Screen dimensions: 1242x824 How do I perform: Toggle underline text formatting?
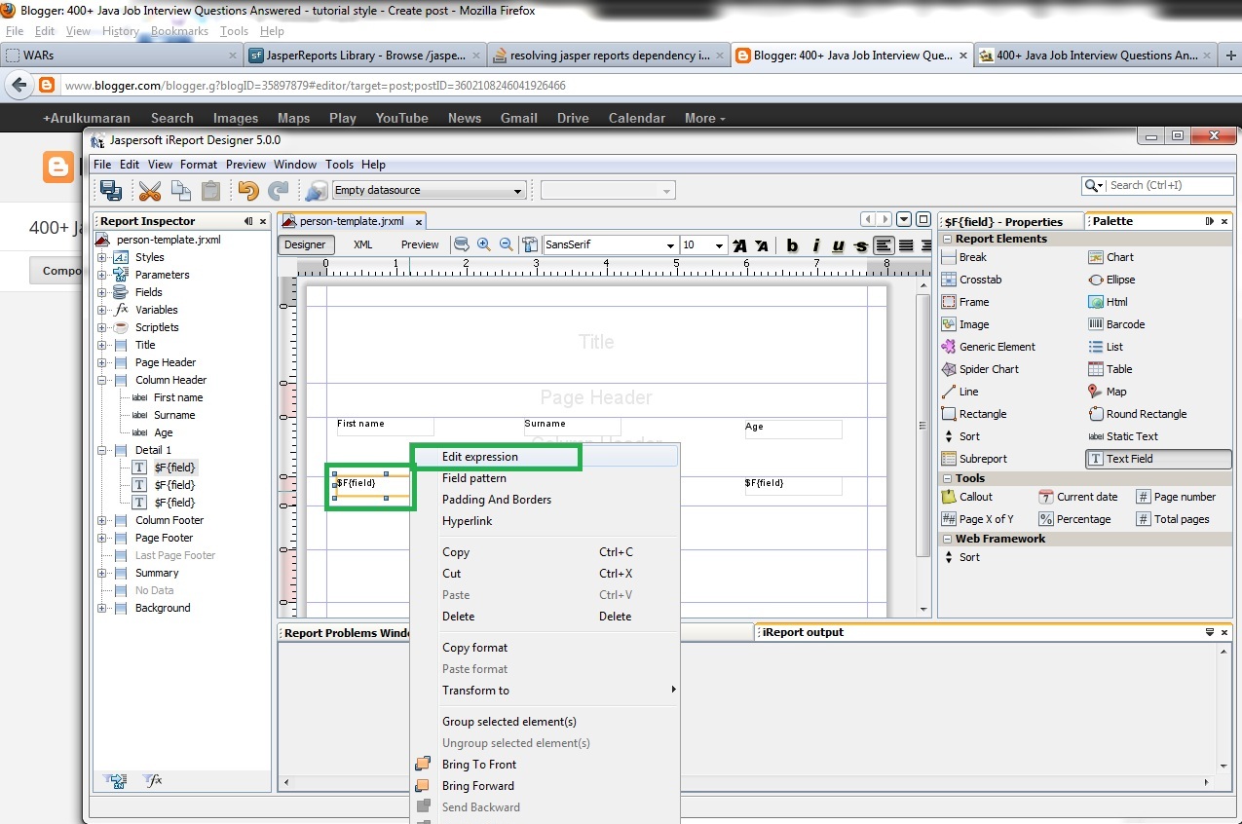click(838, 245)
